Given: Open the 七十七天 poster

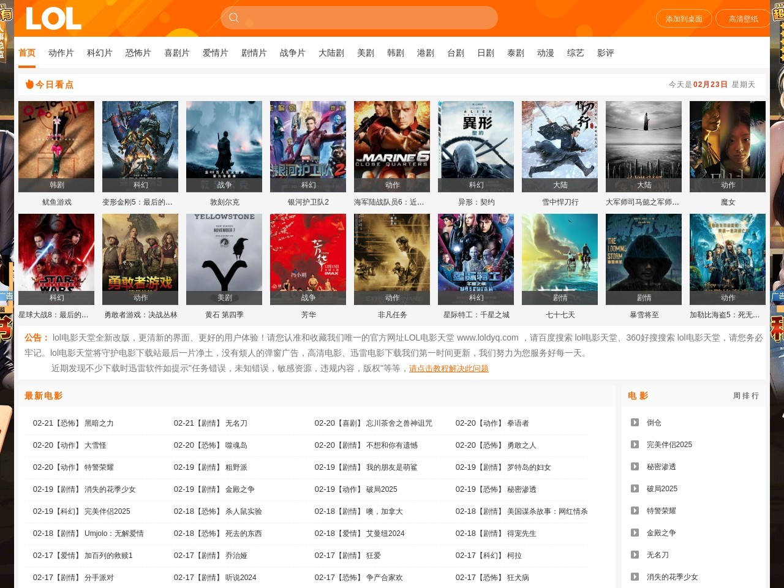Looking at the screenshot, I should pyautogui.click(x=560, y=259).
